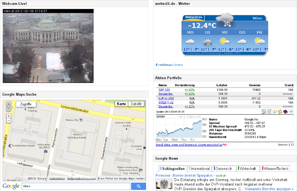
Task: Switch map to Satellit view
Action: pyautogui.click(x=136, y=104)
